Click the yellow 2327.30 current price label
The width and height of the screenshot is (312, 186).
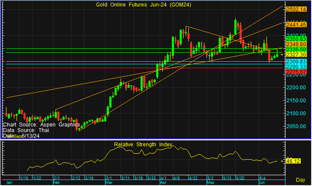pos(296,54)
